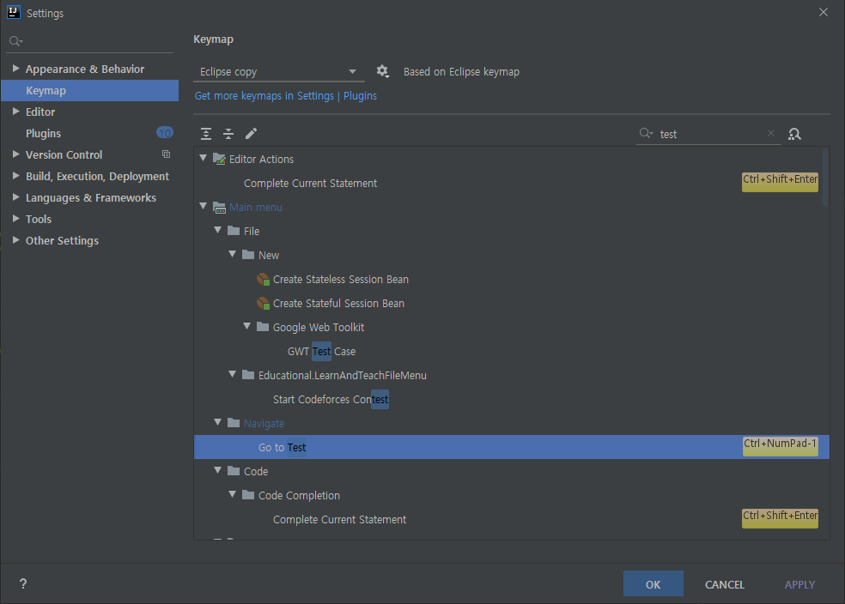This screenshot has height=604, width=845.
Task: Click the Edit Shortcut pencil icon
Action: tap(251, 134)
